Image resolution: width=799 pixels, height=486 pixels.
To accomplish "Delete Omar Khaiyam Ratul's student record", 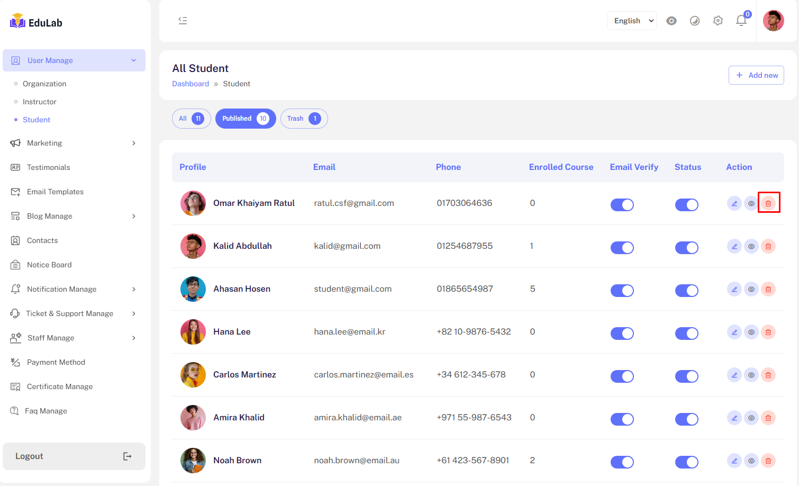I will coord(768,203).
